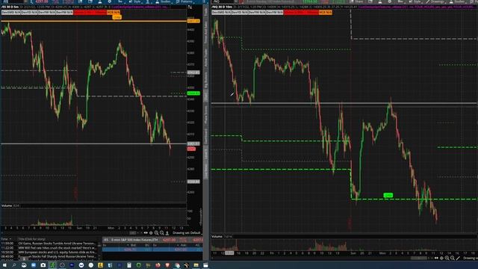Image resolution: width=478 pixels, height=269 pixels.
Task: Open calculator icon on taskbar
Action: (129, 265)
